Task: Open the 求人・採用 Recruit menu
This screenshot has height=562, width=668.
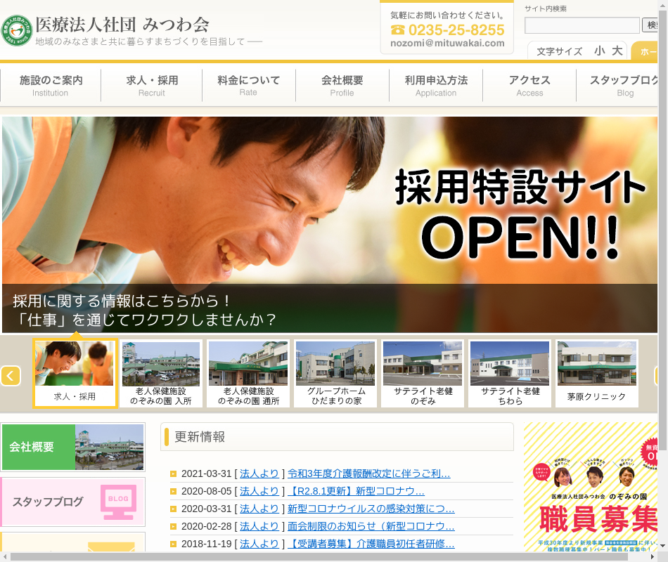Action: point(152,86)
